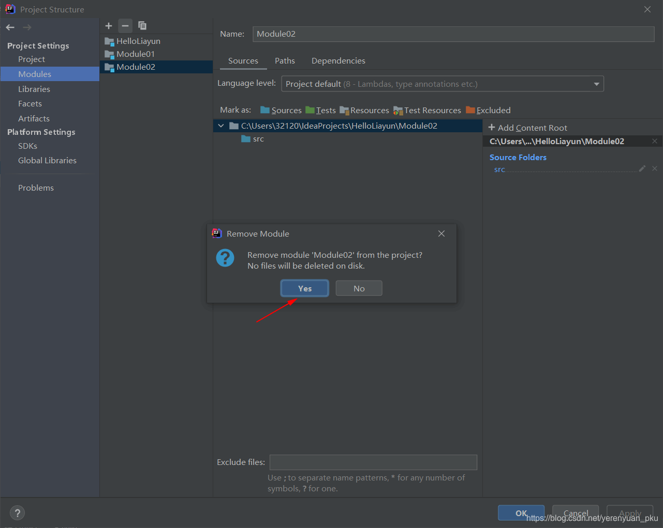Mark folder as Tests

321,110
